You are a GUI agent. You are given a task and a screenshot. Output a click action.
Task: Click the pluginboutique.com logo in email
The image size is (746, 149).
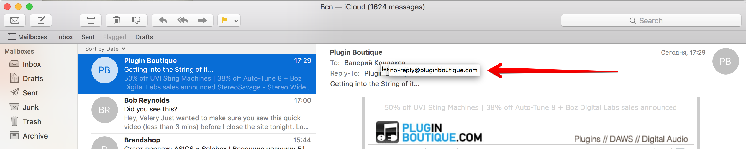click(429, 132)
